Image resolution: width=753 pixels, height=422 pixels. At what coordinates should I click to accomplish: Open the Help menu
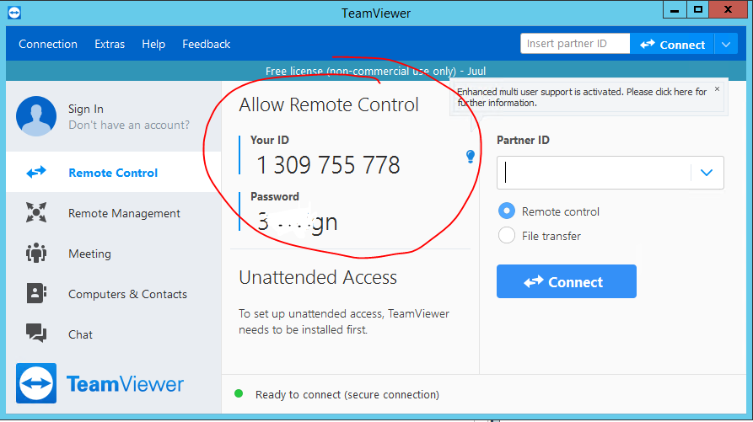click(153, 44)
